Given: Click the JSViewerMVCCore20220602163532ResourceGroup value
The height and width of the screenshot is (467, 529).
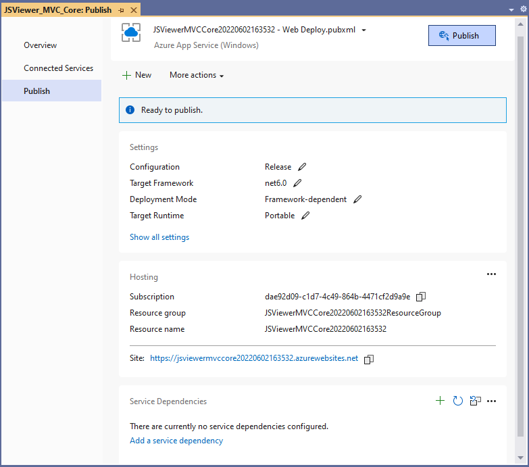Looking at the screenshot, I should coord(353,313).
